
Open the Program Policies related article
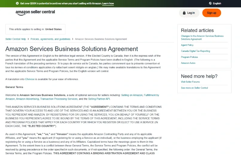(189, 57)
